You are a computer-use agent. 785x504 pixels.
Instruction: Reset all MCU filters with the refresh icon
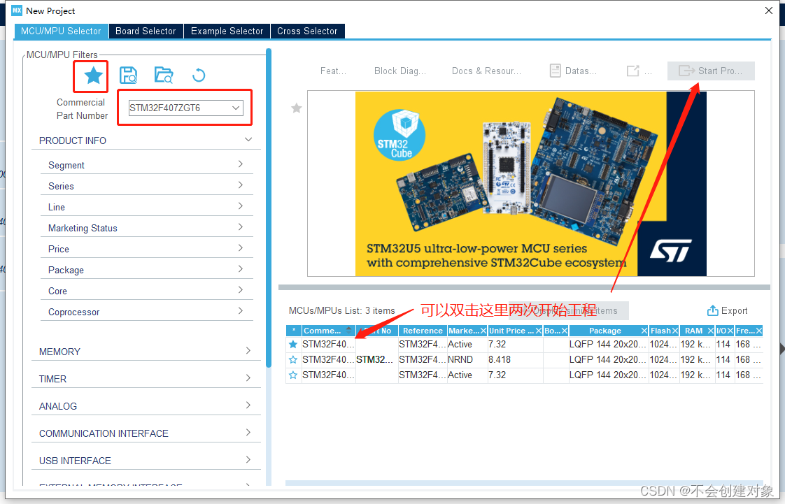pos(199,75)
